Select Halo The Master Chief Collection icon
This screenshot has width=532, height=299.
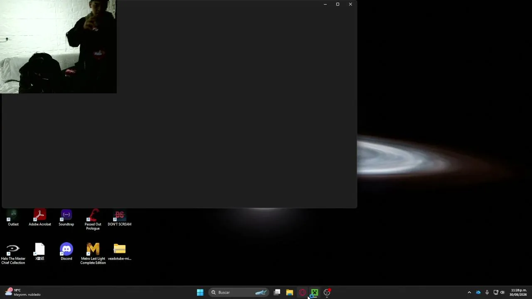[13, 254]
